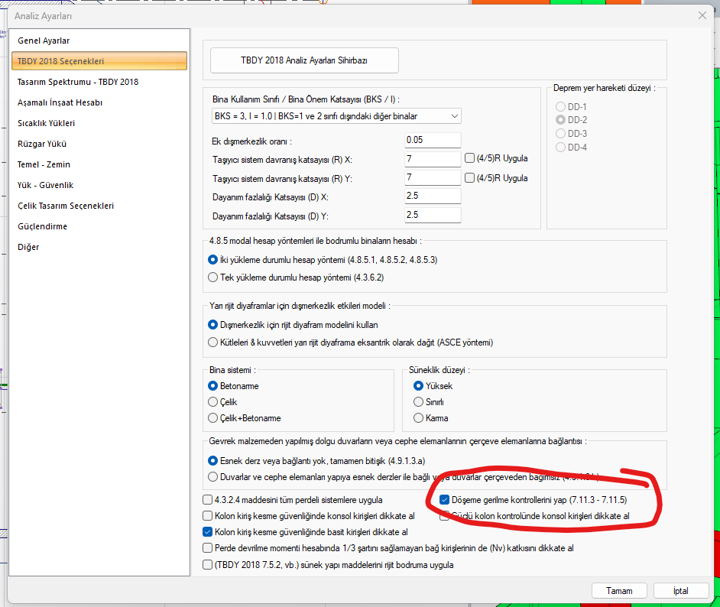Click the İptal button

(x=680, y=591)
